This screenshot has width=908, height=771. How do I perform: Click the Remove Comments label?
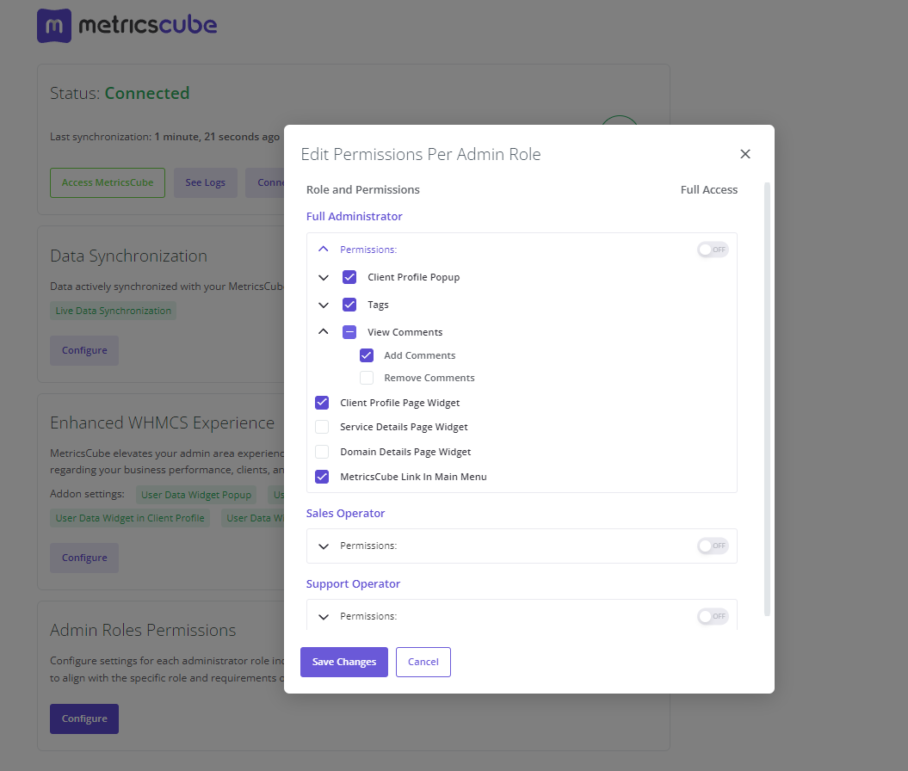click(429, 378)
